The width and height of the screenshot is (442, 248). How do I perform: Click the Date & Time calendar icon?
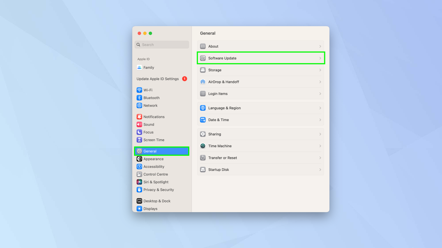(203, 120)
